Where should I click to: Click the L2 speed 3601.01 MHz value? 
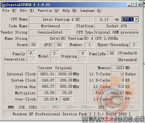[116, 93]
